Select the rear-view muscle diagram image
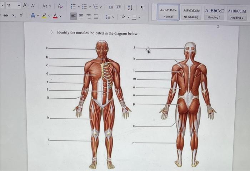Screen dimensions: 250x171 point(188,104)
